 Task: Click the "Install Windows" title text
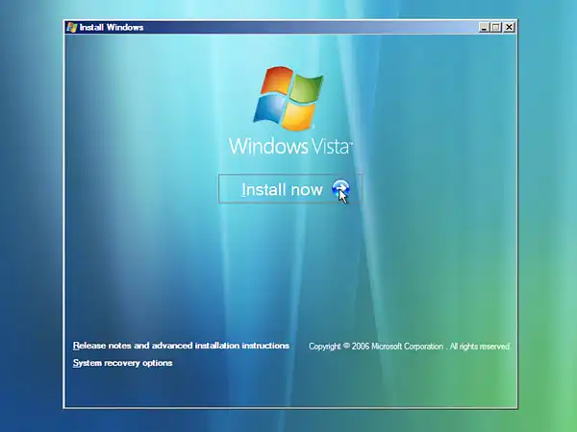(x=112, y=27)
